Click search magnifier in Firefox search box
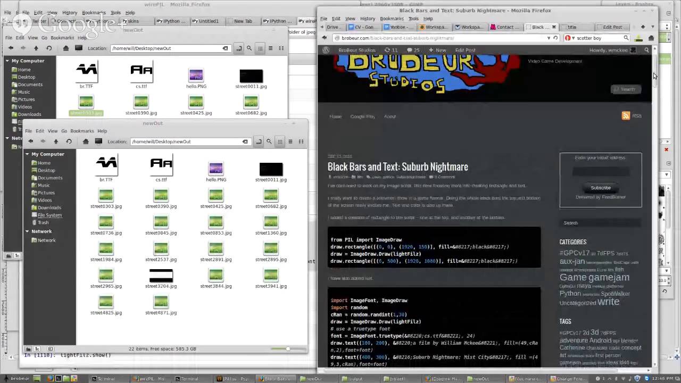Viewport: 681px width, 383px height. click(626, 38)
